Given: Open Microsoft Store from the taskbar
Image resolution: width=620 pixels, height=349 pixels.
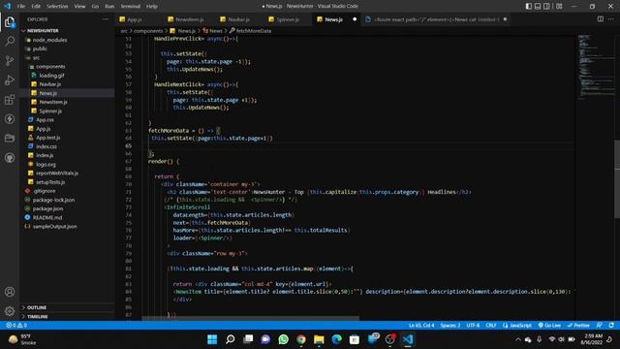Looking at the screenshot, I should point(355,339).
